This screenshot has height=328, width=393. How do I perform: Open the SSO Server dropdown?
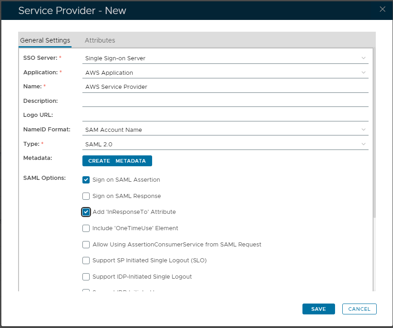pyautogui.click(x=225, y=58)
